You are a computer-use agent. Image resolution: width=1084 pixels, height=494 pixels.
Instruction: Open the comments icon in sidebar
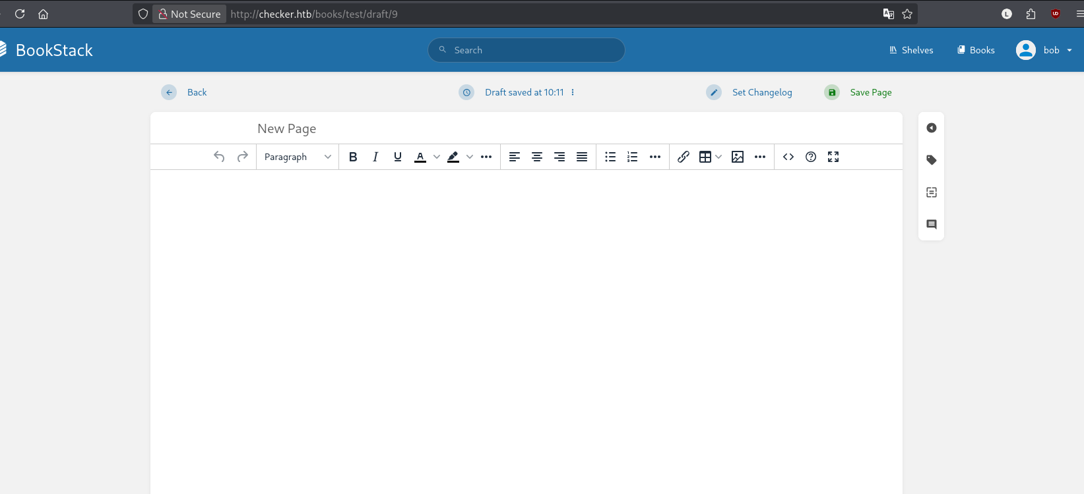click(x=932, y=225)
